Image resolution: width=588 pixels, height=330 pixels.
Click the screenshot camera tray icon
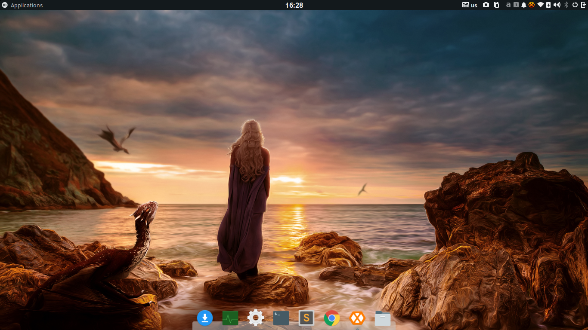click(x=486, y=5)
